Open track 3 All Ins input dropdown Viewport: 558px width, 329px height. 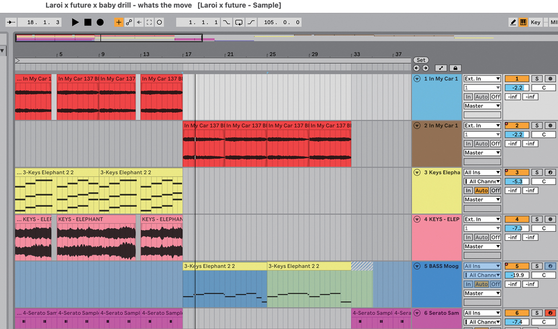click(x=482, y=173)
